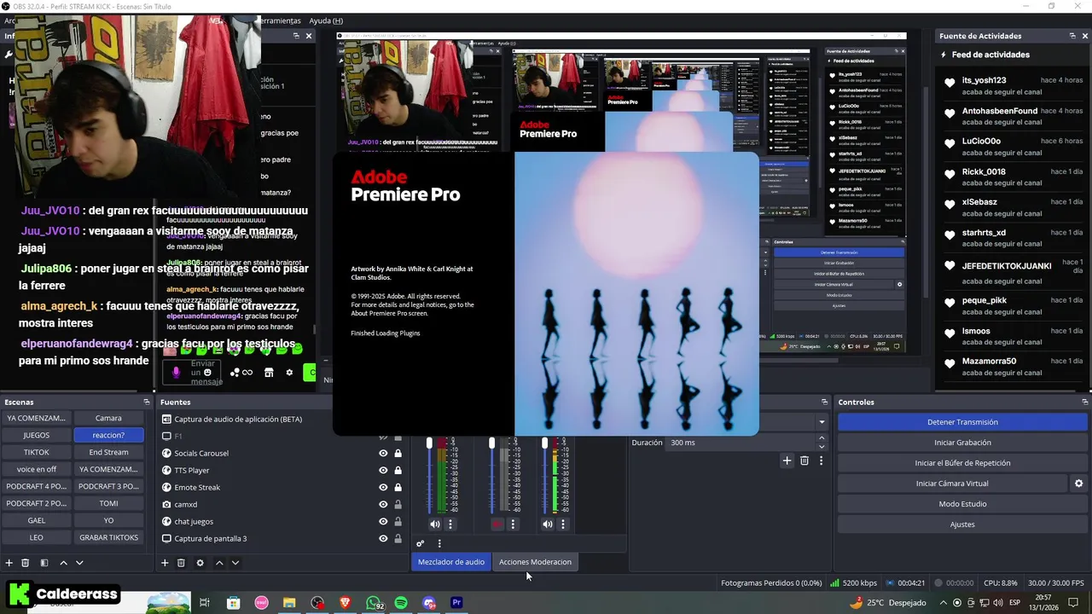Select Captura de audio de aplicación source

[238, 420]
